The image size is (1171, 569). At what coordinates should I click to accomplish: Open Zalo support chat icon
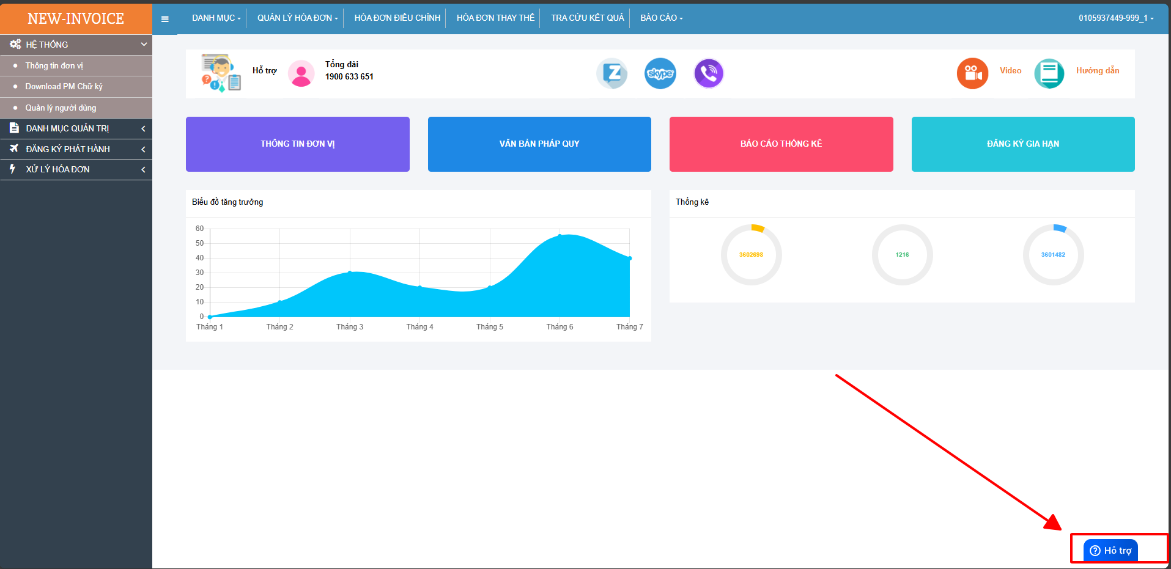[612, 74]
